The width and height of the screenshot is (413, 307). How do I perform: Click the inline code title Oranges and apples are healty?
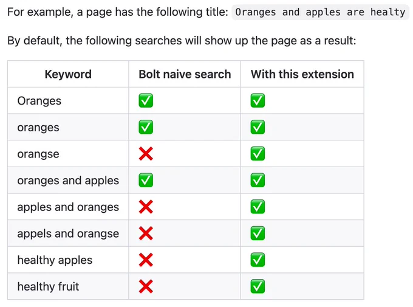point(320,12)
